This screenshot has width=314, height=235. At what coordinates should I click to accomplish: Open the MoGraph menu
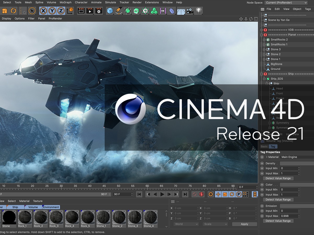pos(65,2)
